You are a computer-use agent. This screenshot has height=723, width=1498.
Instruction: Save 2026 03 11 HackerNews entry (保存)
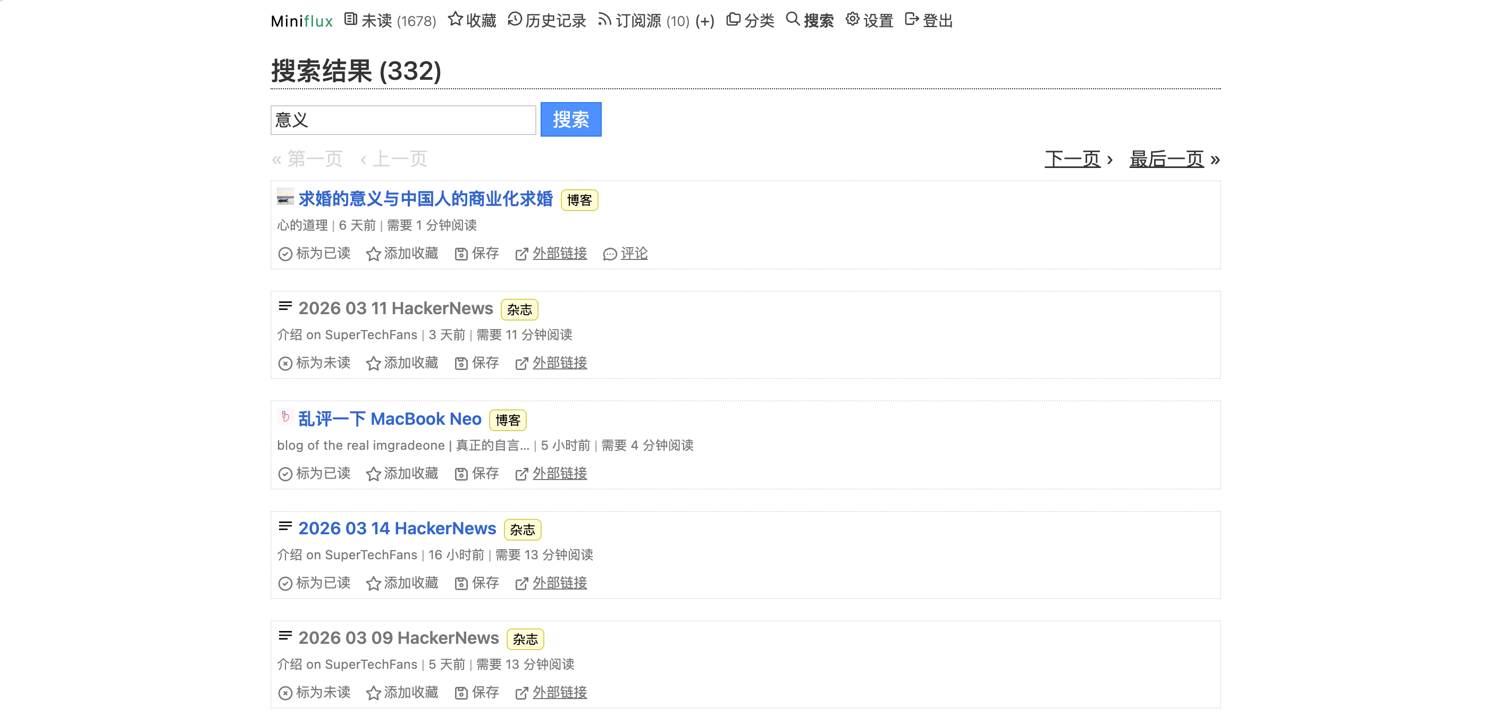(x=477, y=363)
